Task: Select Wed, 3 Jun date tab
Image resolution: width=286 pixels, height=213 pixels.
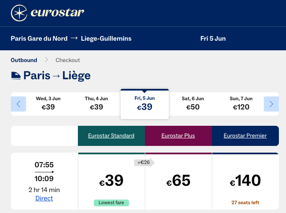Action: [x=48, y=104]
